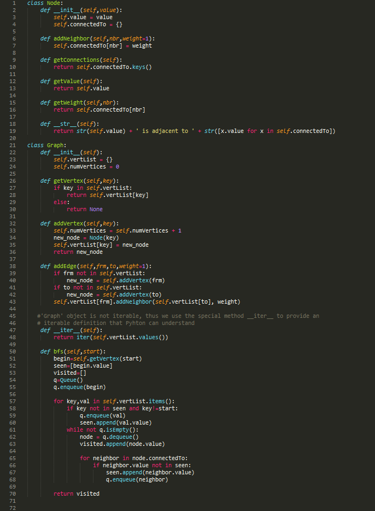The width and height of the screenshot is (375, 511).
Task: Click line 'return iter(self.vertList.values())'
Action: point(111,338)
